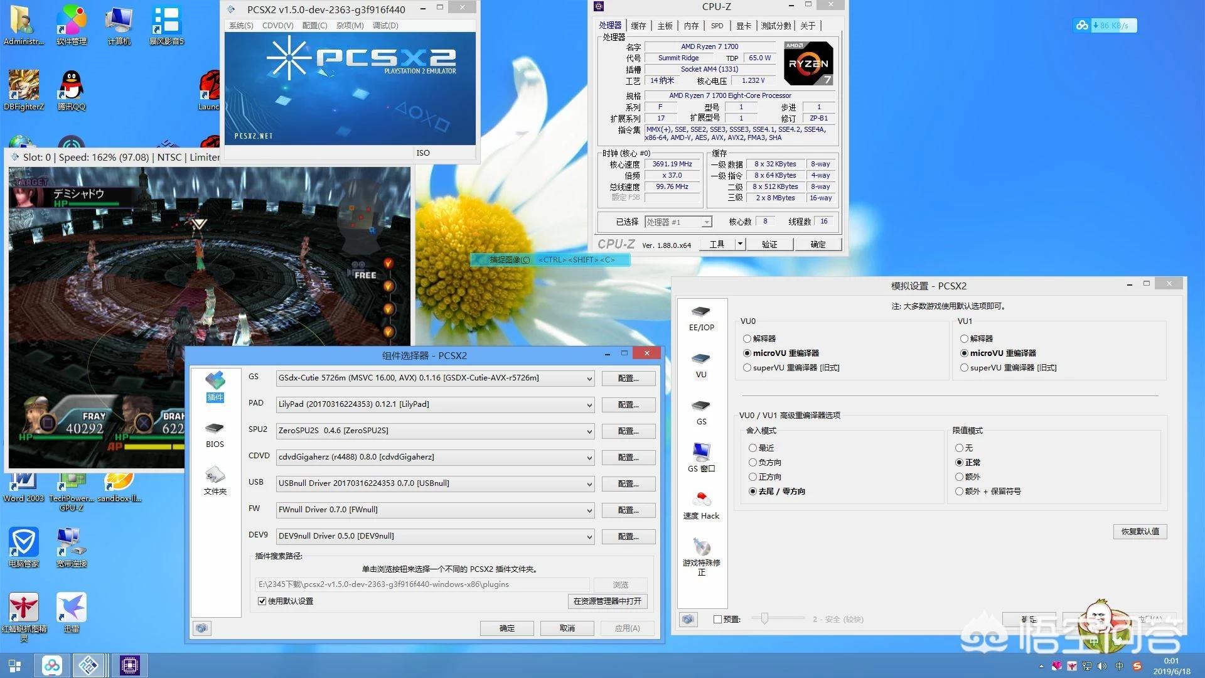Open the CPU-Z taskbar icon
1205x678 pixels.
130,665
